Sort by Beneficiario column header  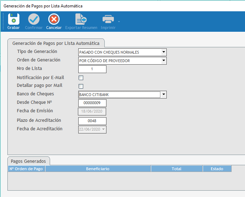[98, 169]
